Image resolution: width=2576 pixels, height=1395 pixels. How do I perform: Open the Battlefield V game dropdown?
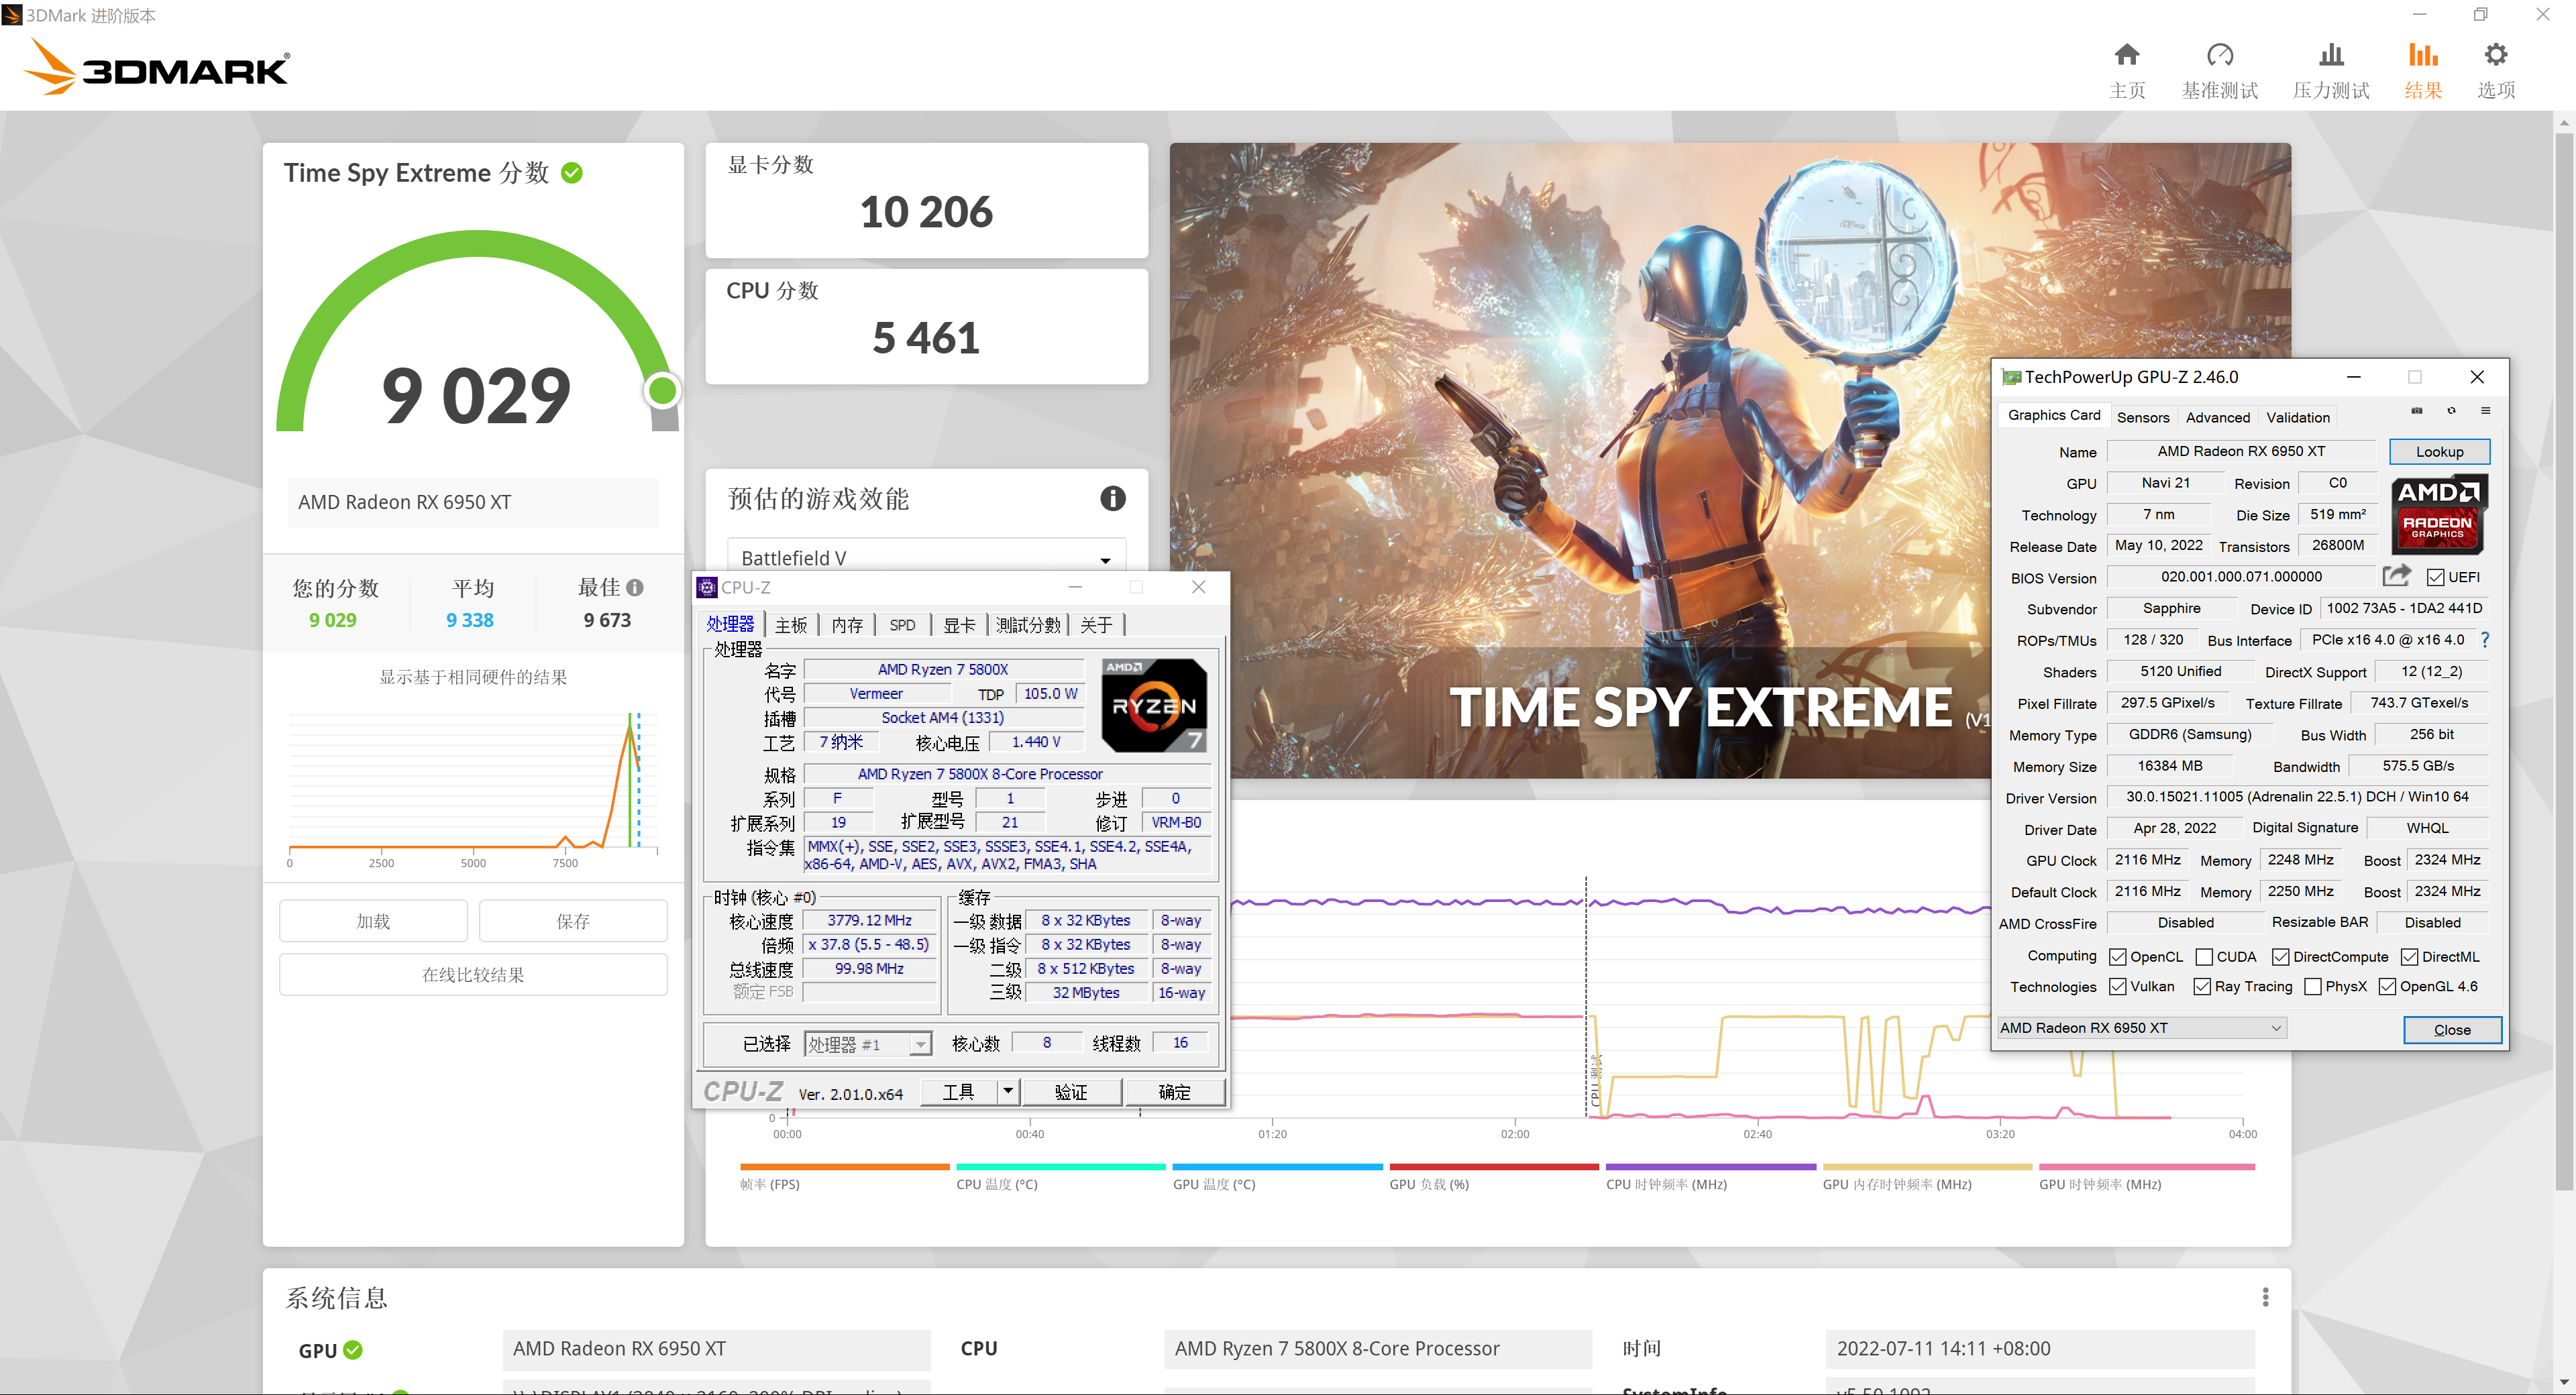[x=926, y=557]
